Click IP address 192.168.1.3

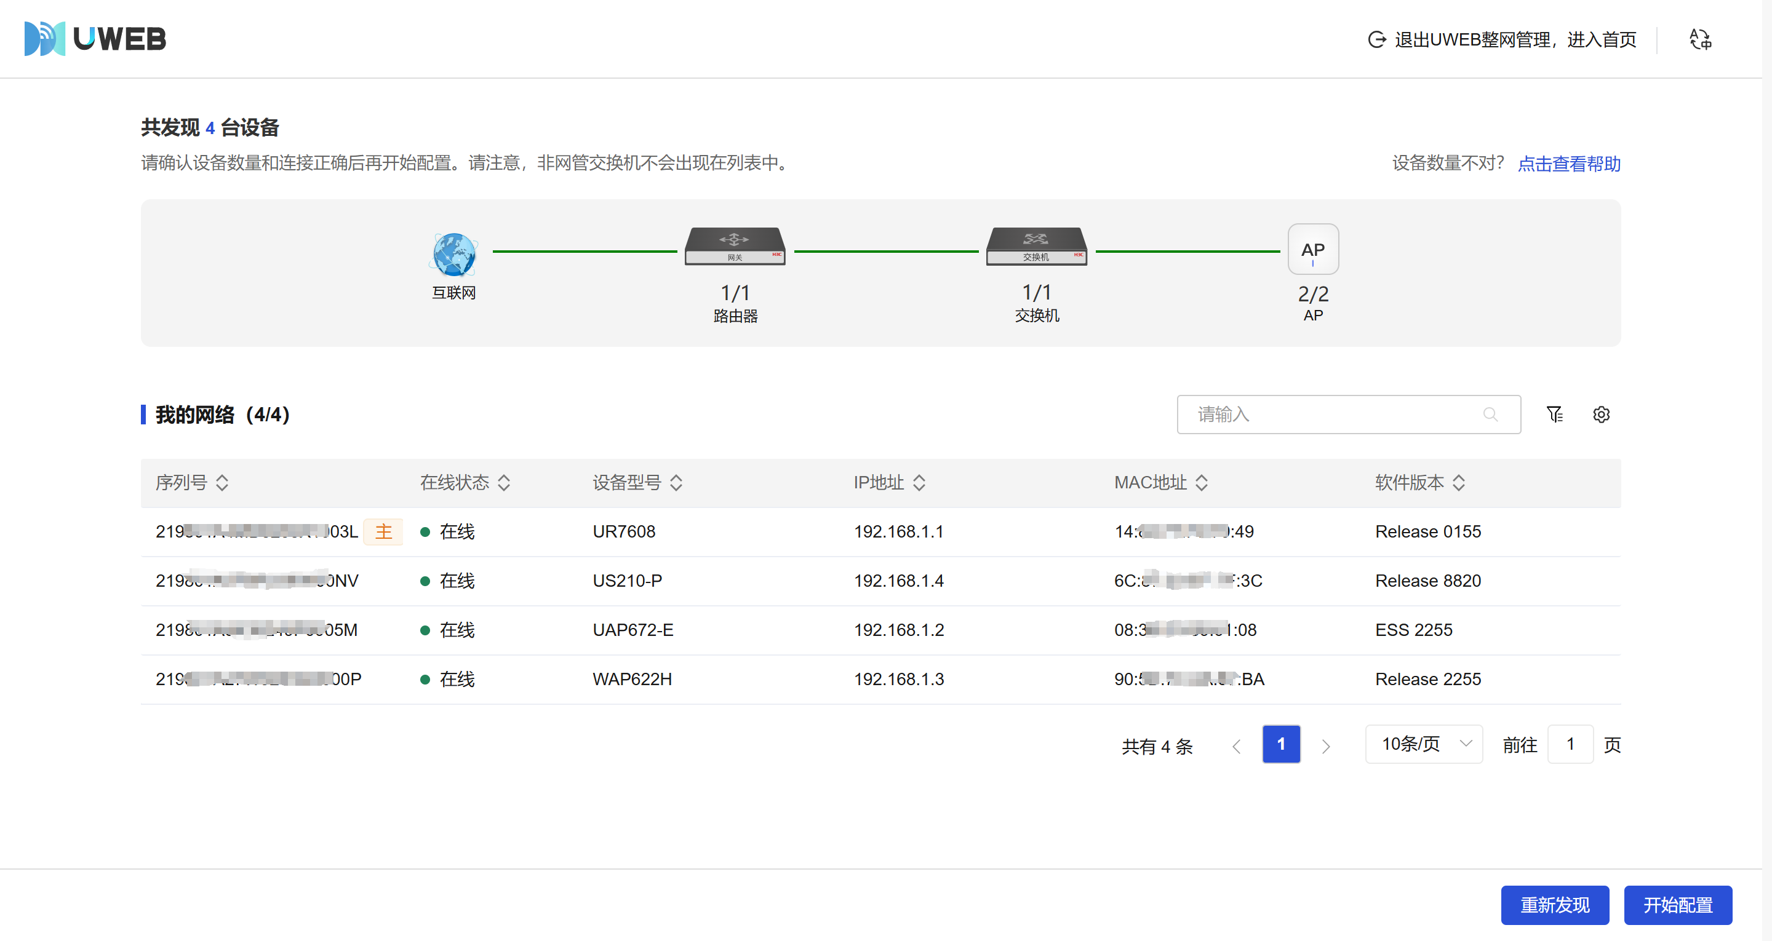pos(898,679)
